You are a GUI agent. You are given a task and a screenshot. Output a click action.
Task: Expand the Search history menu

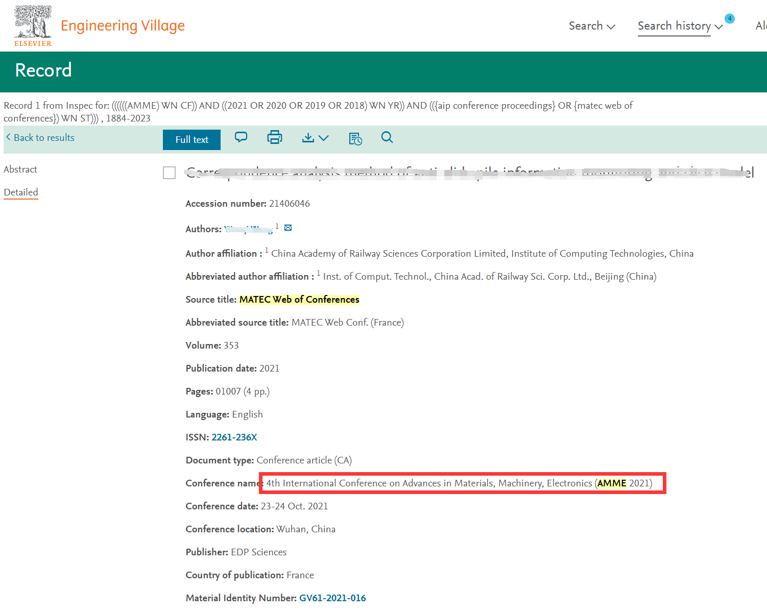(x=680, y=26)
